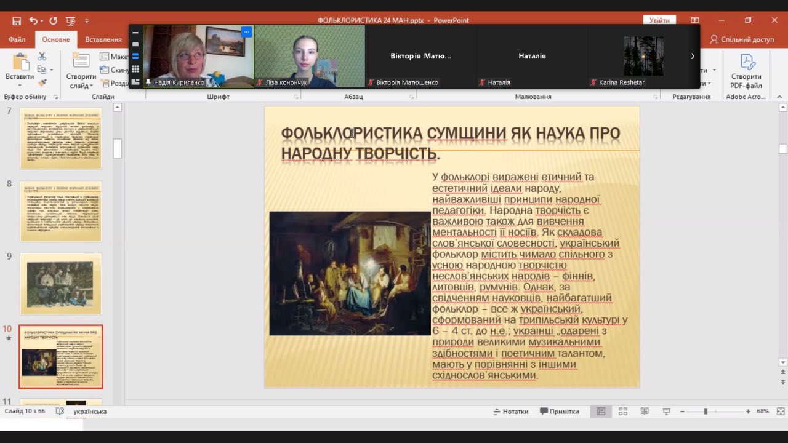Open the File tab
This screenshot has width=788, height=443.
point(17,39)
